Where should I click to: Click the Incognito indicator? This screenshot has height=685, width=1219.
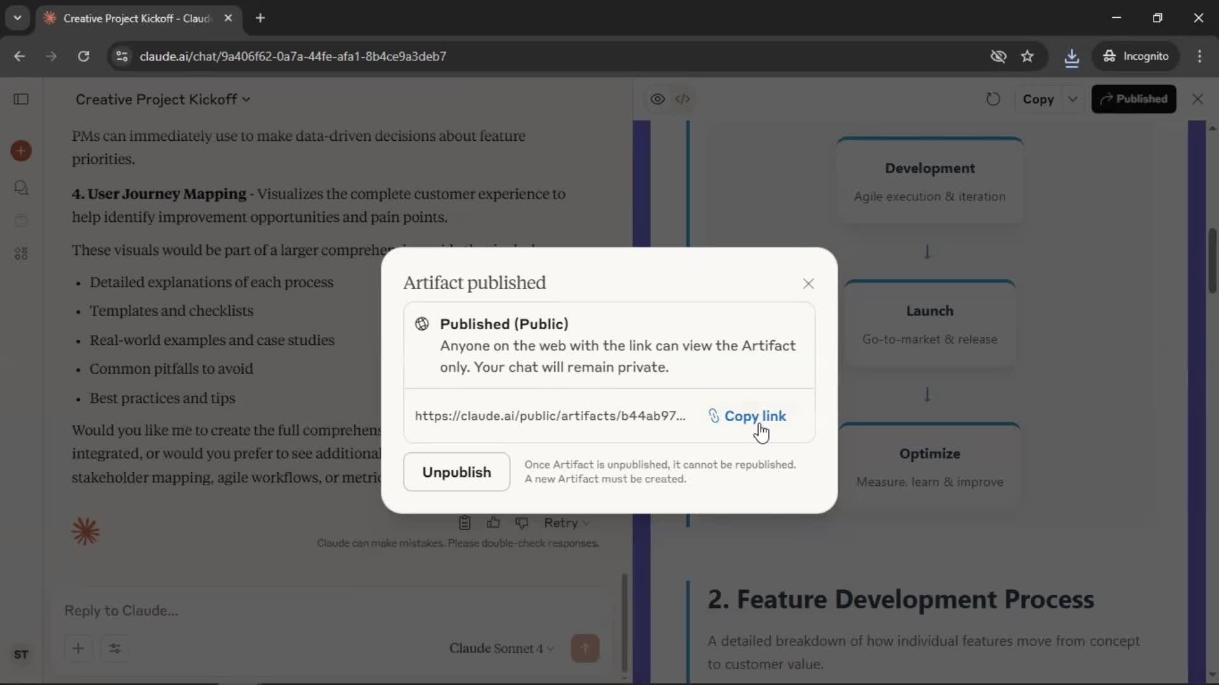pos(1135,56)
